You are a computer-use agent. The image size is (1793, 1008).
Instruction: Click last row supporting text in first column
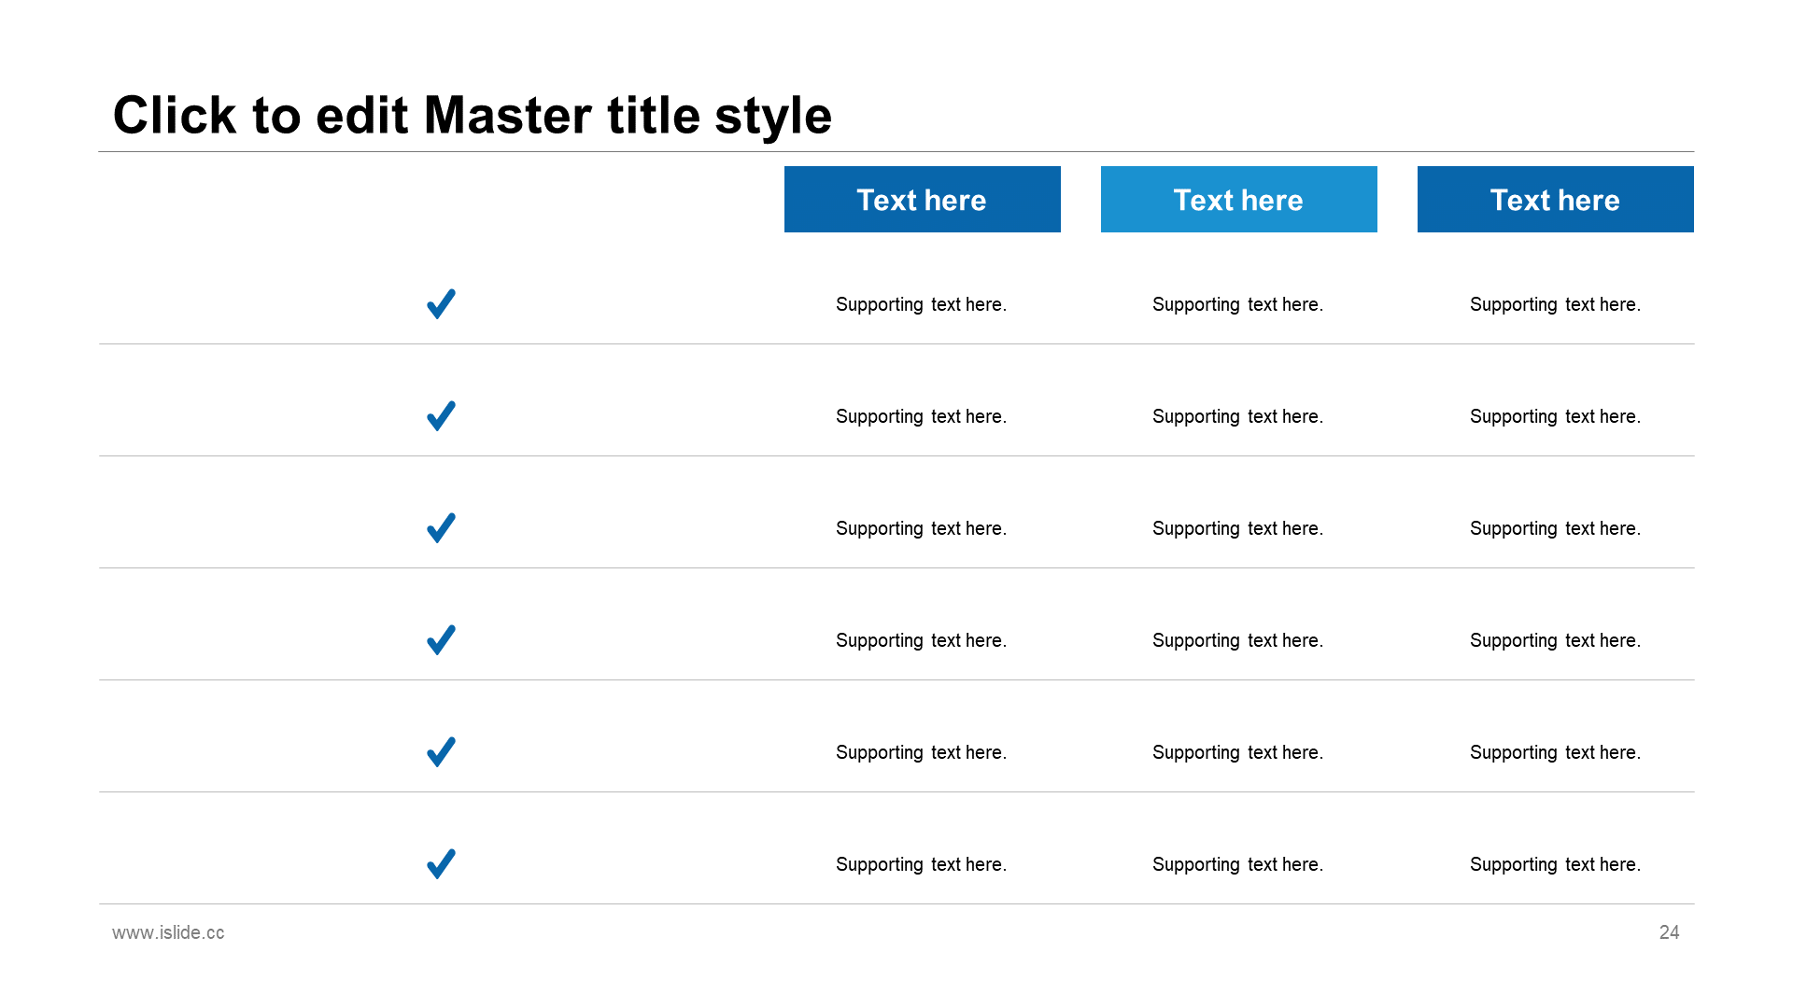[921, 864]
